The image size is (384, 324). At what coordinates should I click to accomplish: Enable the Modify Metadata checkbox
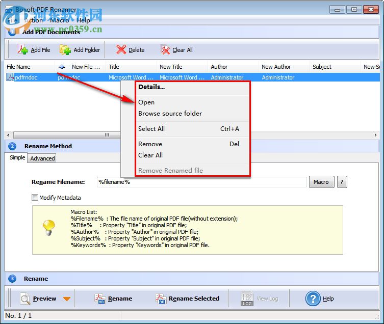(35, 198)
